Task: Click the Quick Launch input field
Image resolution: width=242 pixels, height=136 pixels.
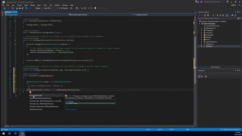Action: 214,2
